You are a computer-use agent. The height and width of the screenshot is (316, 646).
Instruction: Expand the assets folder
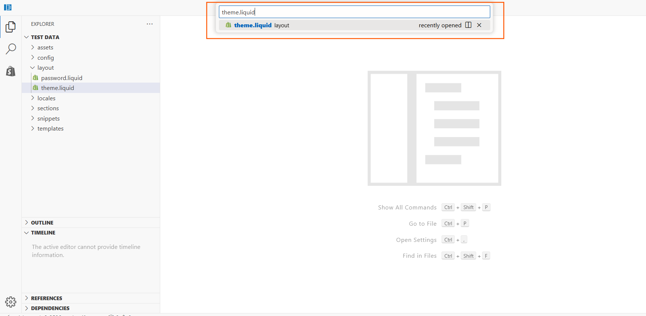45,48
